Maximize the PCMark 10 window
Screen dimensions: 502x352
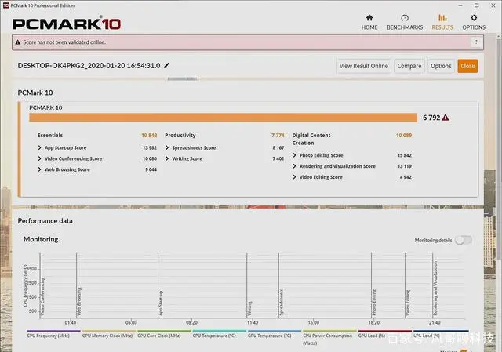[x=477, y=5]
